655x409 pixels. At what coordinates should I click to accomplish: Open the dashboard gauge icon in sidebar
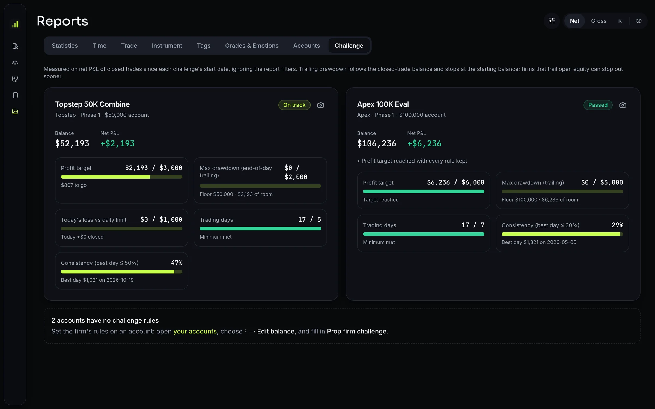pyautogui.click(x=15, y=62)
